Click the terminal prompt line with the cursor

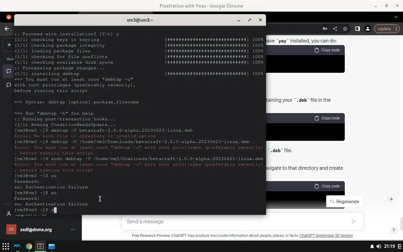click(x=36, y=210)
